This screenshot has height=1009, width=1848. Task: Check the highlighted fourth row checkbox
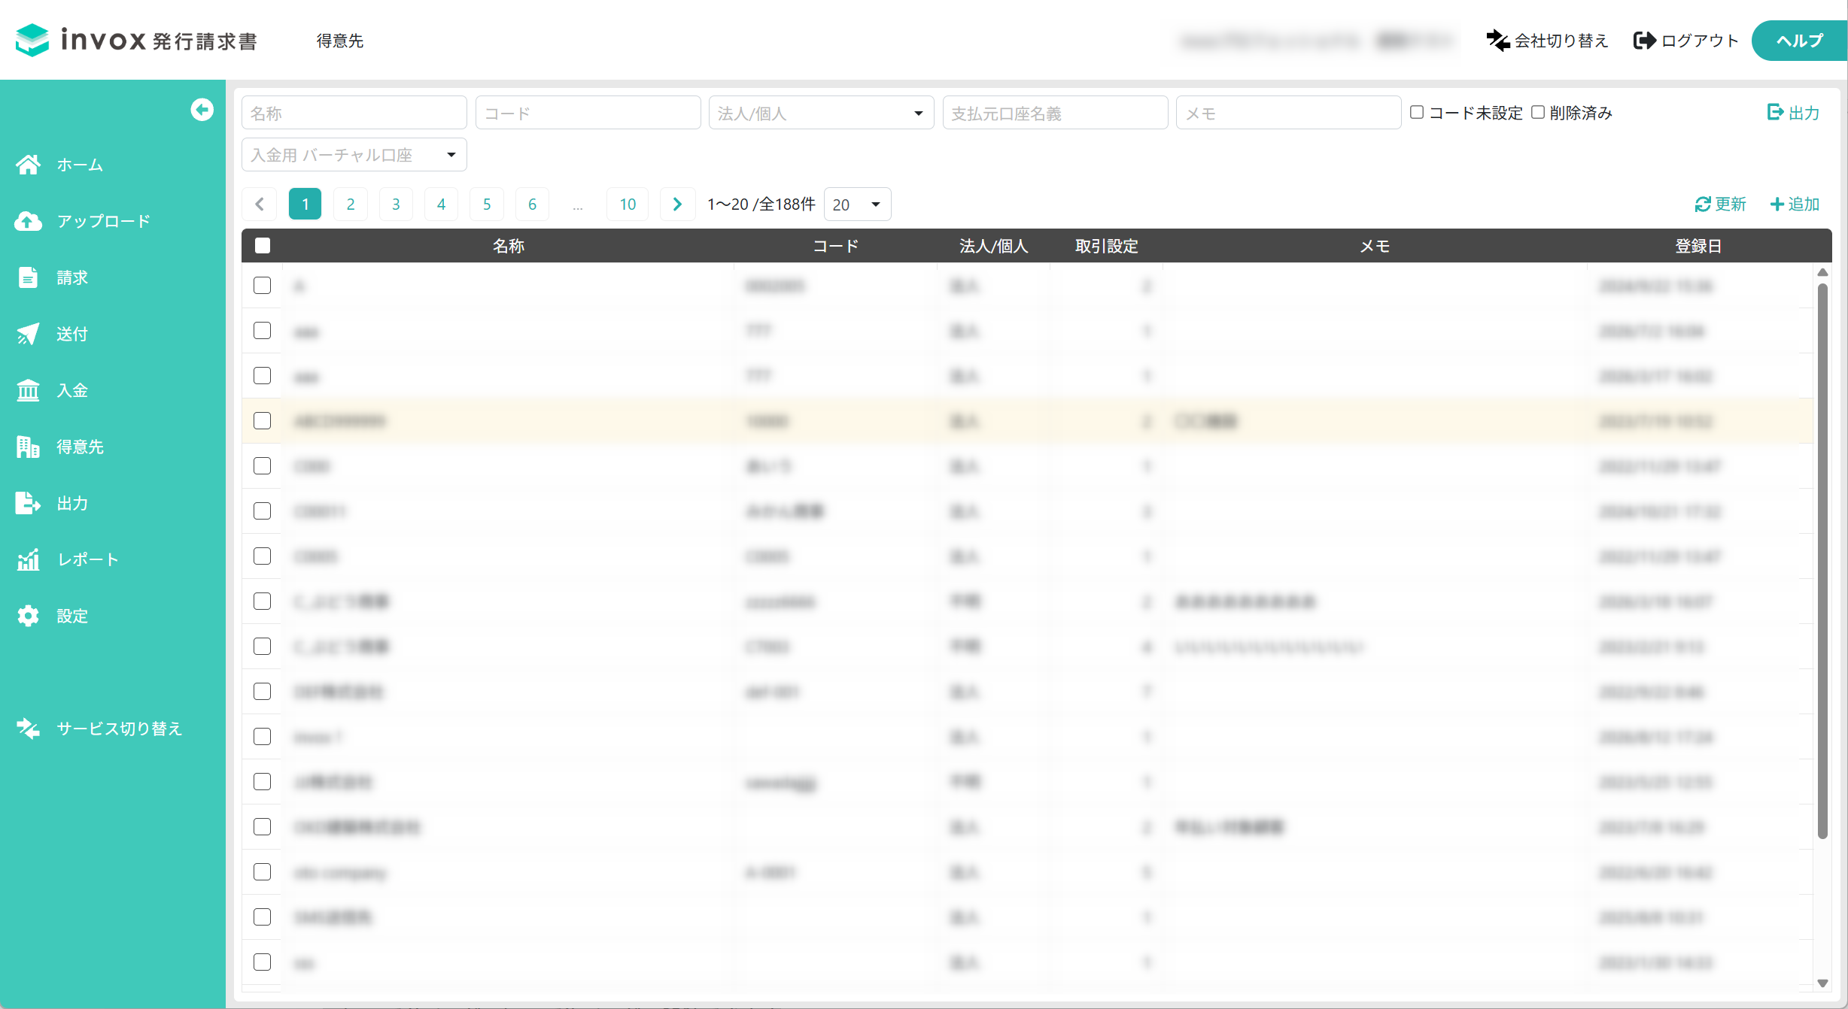click(263, 421)
